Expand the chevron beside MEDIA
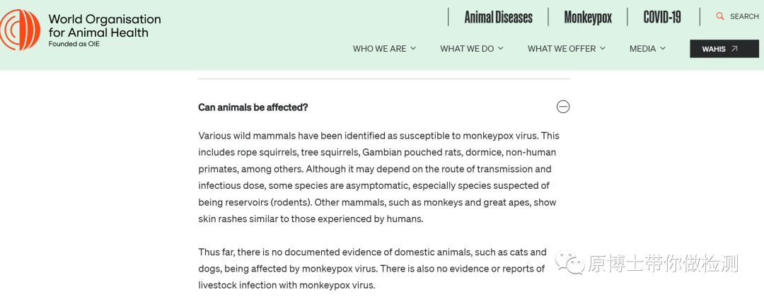The height and width of the screenshot is (297, 764). point(663,48)
